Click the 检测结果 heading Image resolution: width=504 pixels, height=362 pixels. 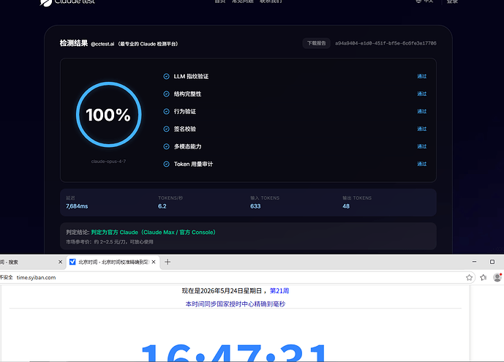click(74, 43)
